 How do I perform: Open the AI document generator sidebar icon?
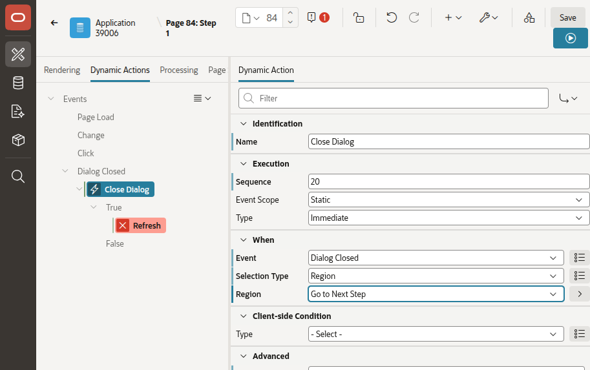click(x=18, y=111)
